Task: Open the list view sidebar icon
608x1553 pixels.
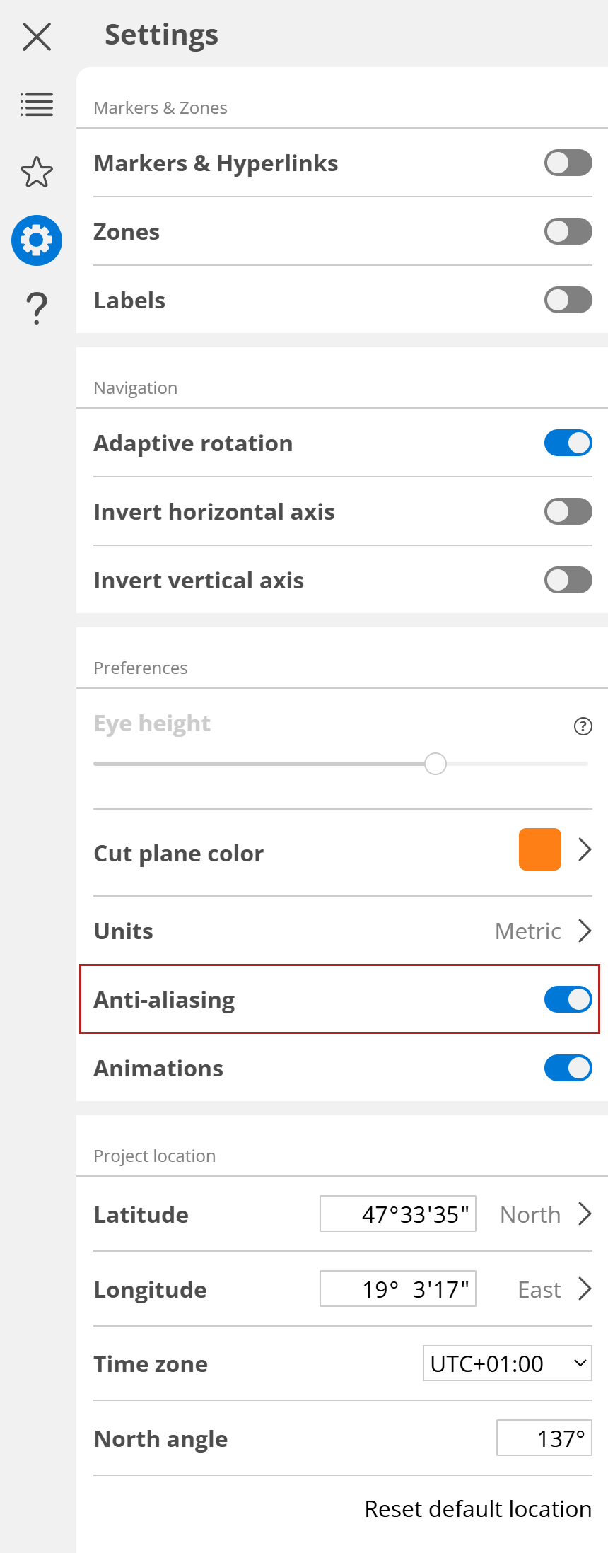Action: [36, 105]
